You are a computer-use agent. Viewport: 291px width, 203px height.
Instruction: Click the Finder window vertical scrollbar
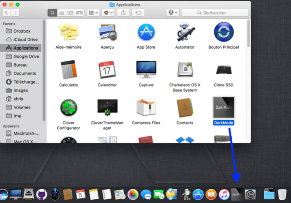(x=249, y=33)
